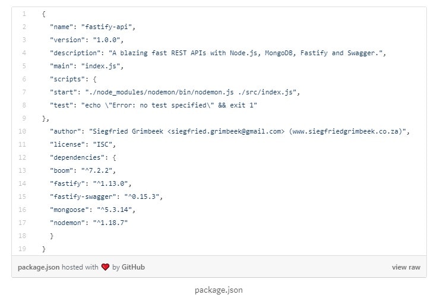Click line number 12 in the gutter
Viewport: 440px width, 301px height.
[x=22, y=157]
